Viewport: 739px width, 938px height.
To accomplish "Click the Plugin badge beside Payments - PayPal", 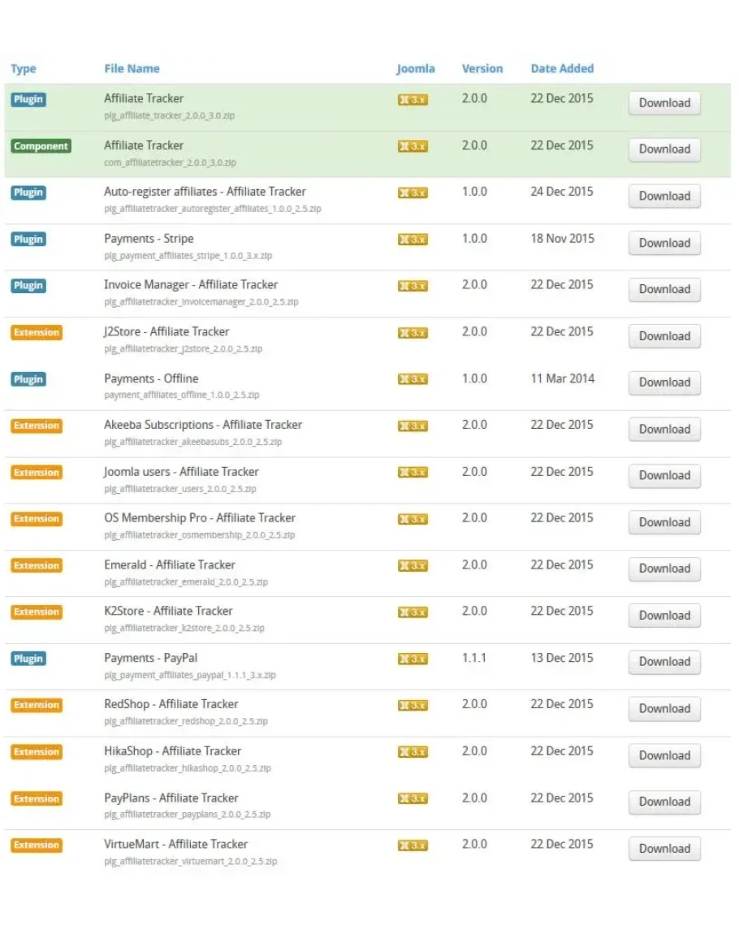I will (28, 659).
